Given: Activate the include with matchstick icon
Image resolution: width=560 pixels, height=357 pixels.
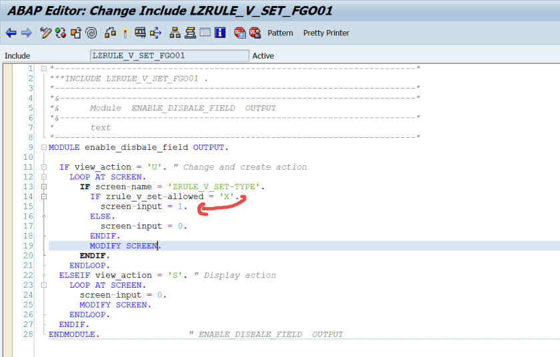Looking at the screenshot, I should click(125, 33).
